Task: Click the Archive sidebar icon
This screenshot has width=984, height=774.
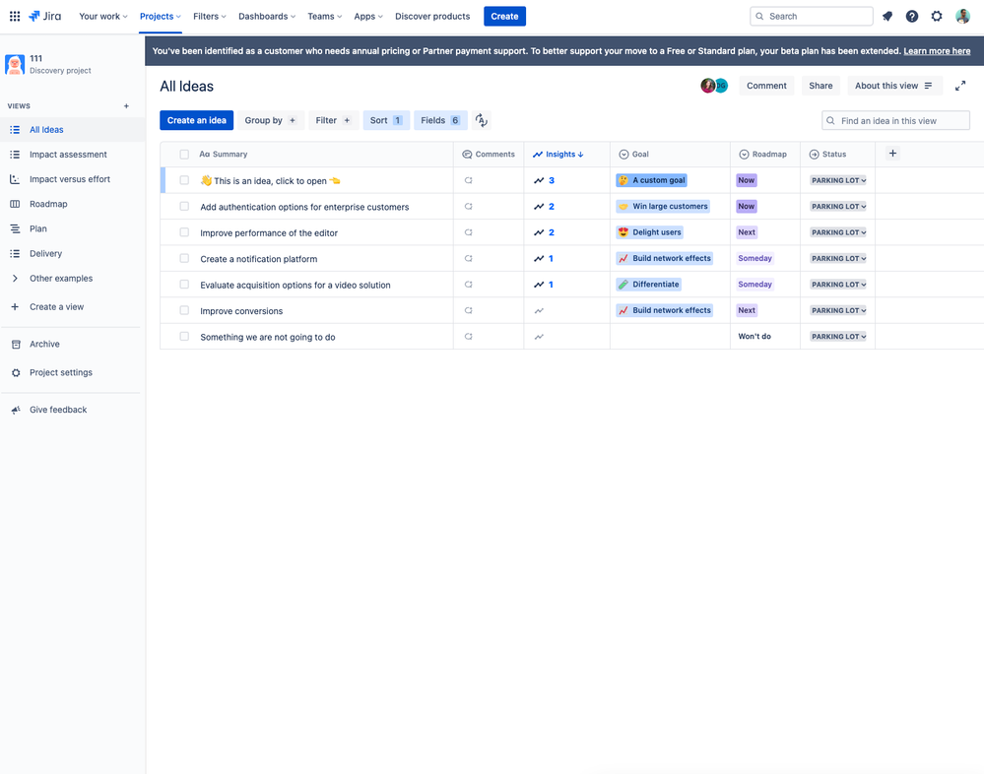Action: [16, 345]
